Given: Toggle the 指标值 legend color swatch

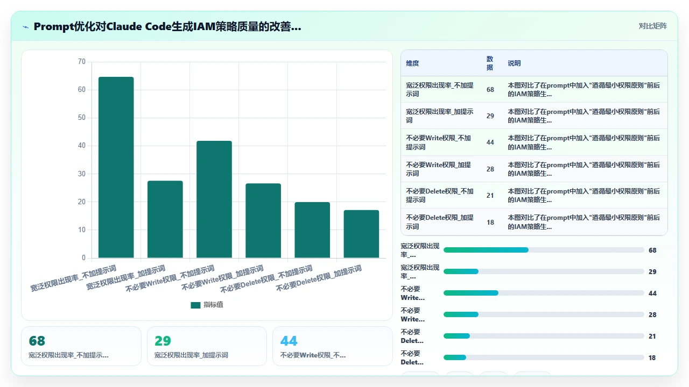Looking at the screenshot, I should tap(195, 305).
